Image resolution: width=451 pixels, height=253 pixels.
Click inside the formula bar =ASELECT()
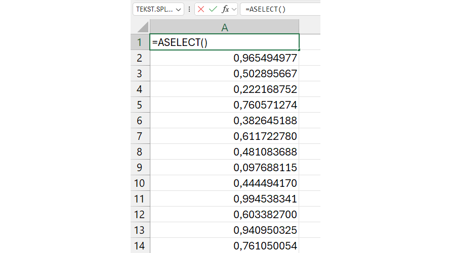[x=280, y=9]
